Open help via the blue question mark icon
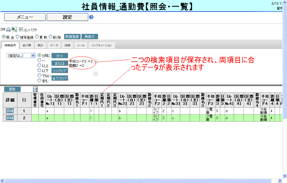 (91, 17)
